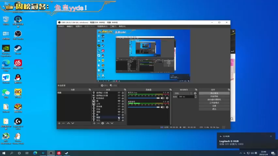Click the OBS preview canvas
This screenshot has height=156, width=278.
pos(144,55)
